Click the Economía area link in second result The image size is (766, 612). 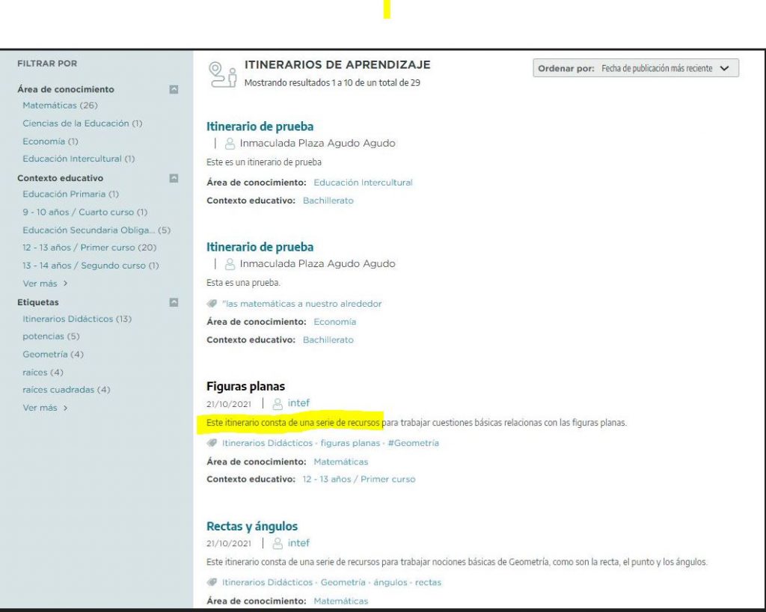pos(334,322)
